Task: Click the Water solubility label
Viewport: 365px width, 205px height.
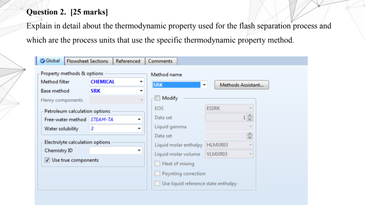Action: [61, 129]
